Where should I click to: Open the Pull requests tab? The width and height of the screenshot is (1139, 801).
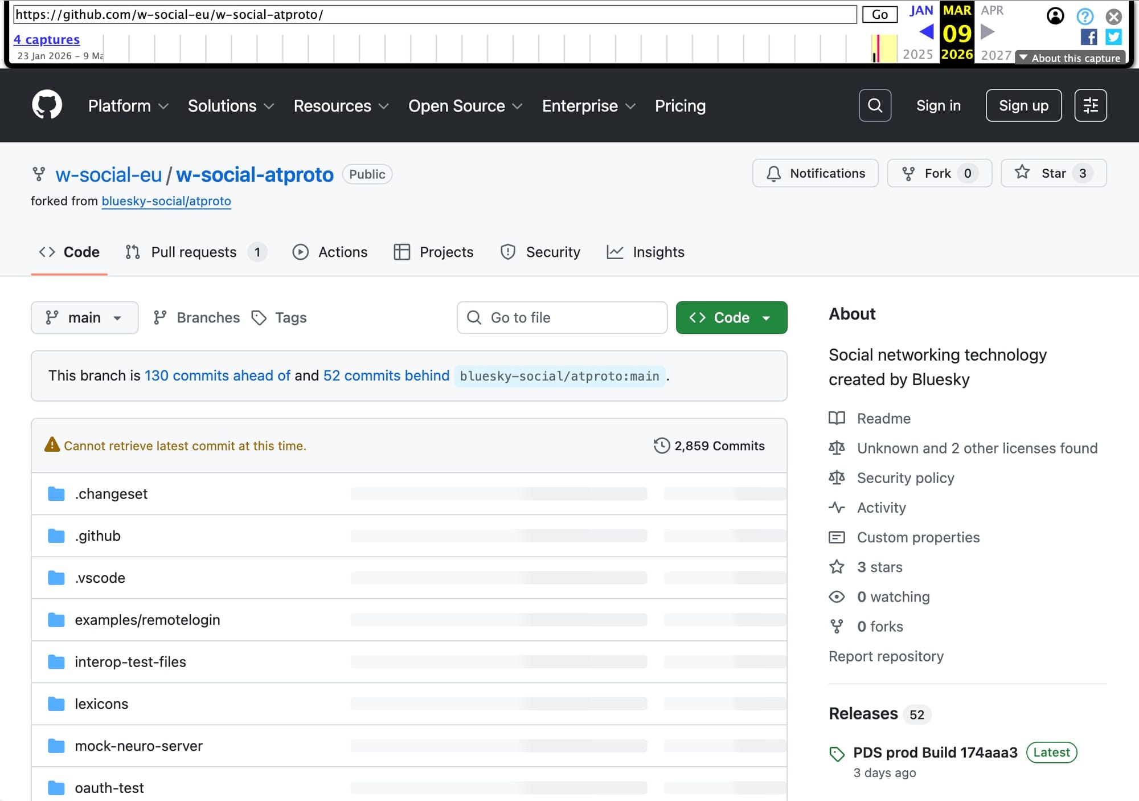click(195, 252)
